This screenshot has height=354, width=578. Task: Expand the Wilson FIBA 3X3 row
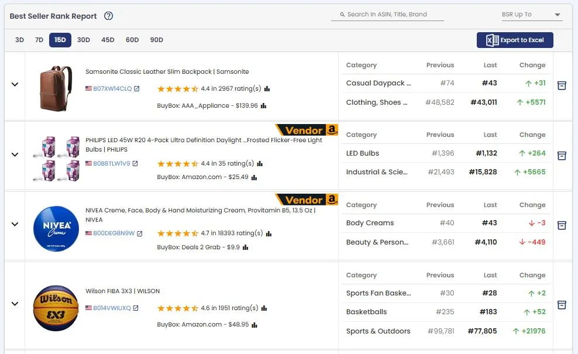(15, 304)
